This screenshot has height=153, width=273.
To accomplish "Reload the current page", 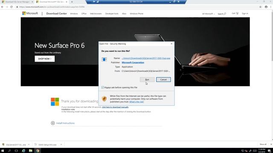I will (x=12, y=7).
